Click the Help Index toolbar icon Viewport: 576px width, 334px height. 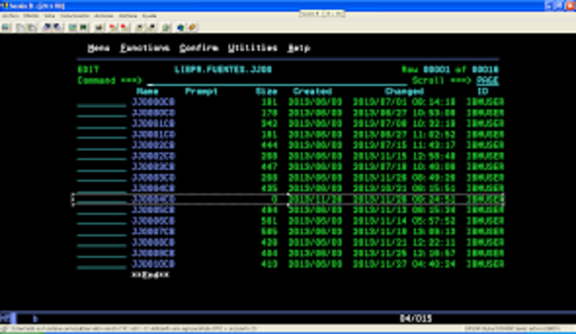(192, 28)
